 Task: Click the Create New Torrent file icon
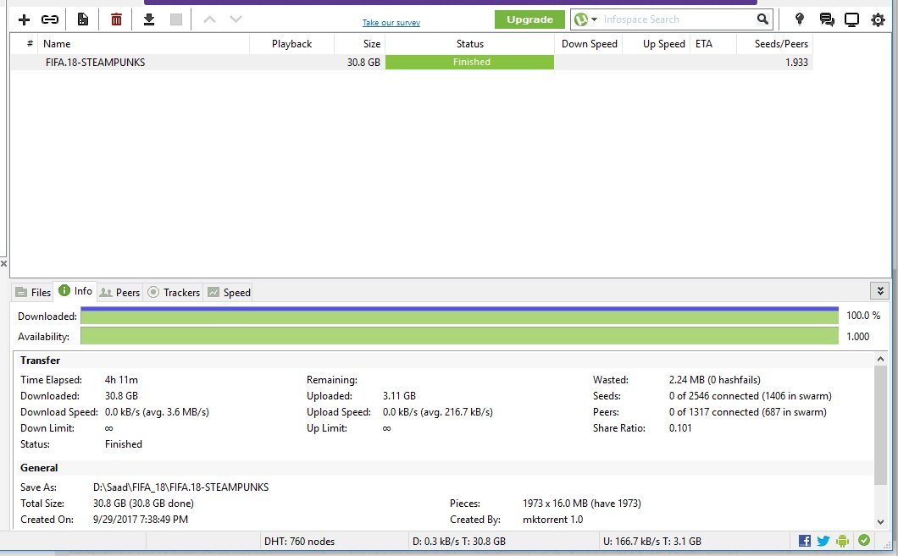click(x=83, y=19)
